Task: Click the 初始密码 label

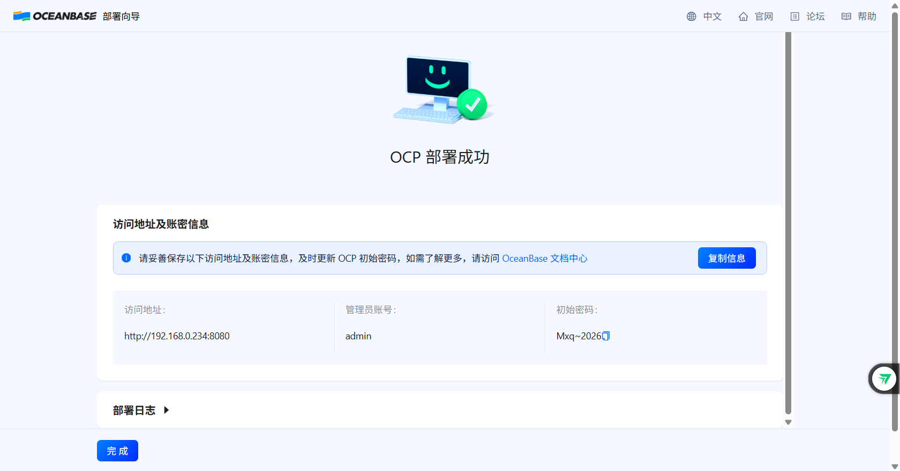Action: point(577,310)
